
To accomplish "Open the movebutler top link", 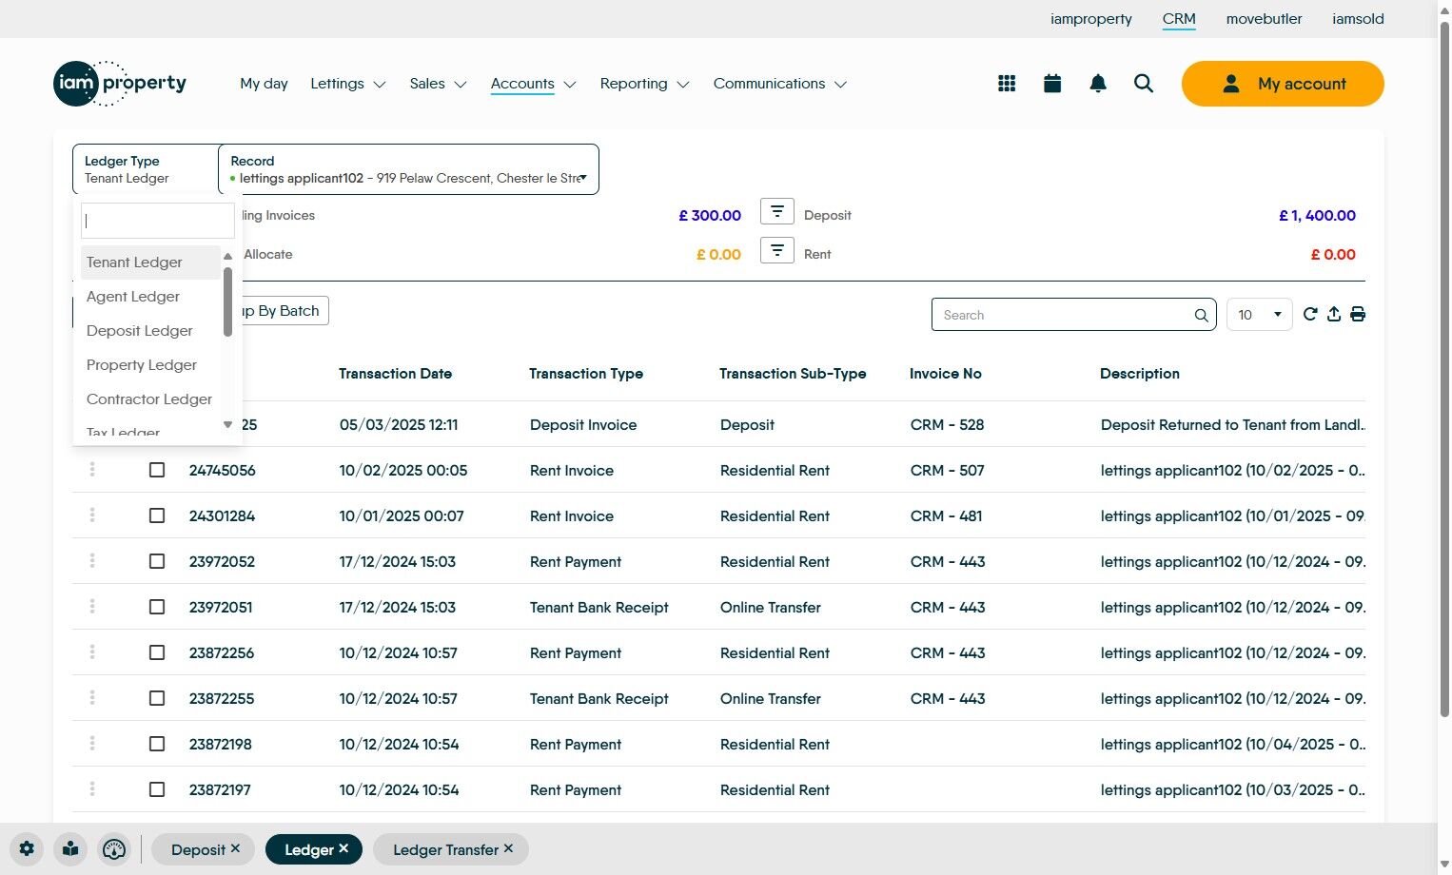I will point(1264,19).
